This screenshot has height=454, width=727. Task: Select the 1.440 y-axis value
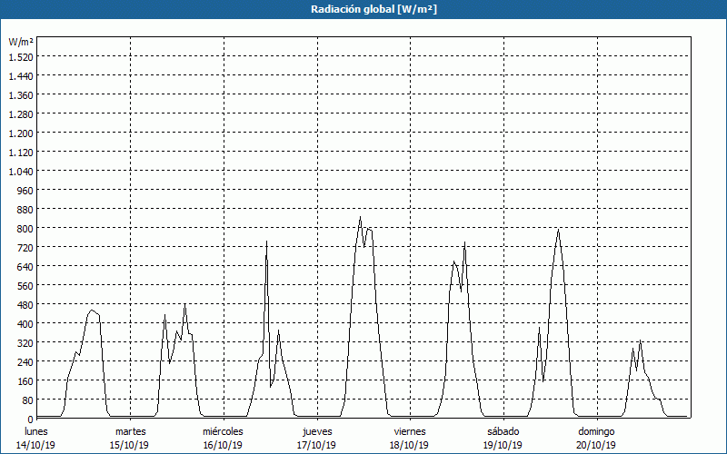point(21,76)
